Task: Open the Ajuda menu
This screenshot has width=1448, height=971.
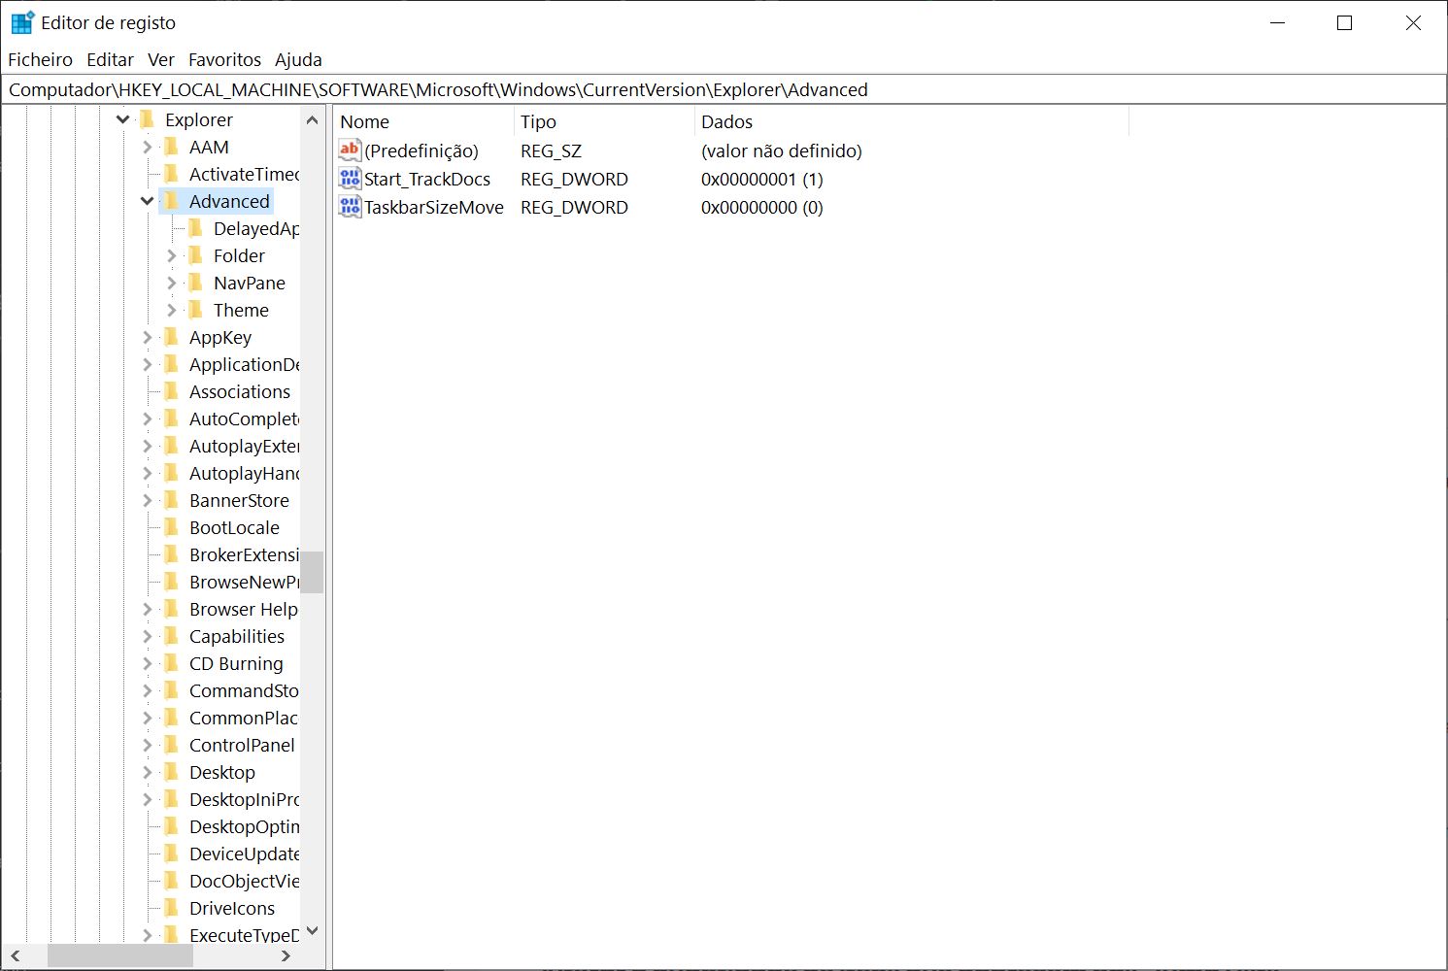Action: coord(298,59)
